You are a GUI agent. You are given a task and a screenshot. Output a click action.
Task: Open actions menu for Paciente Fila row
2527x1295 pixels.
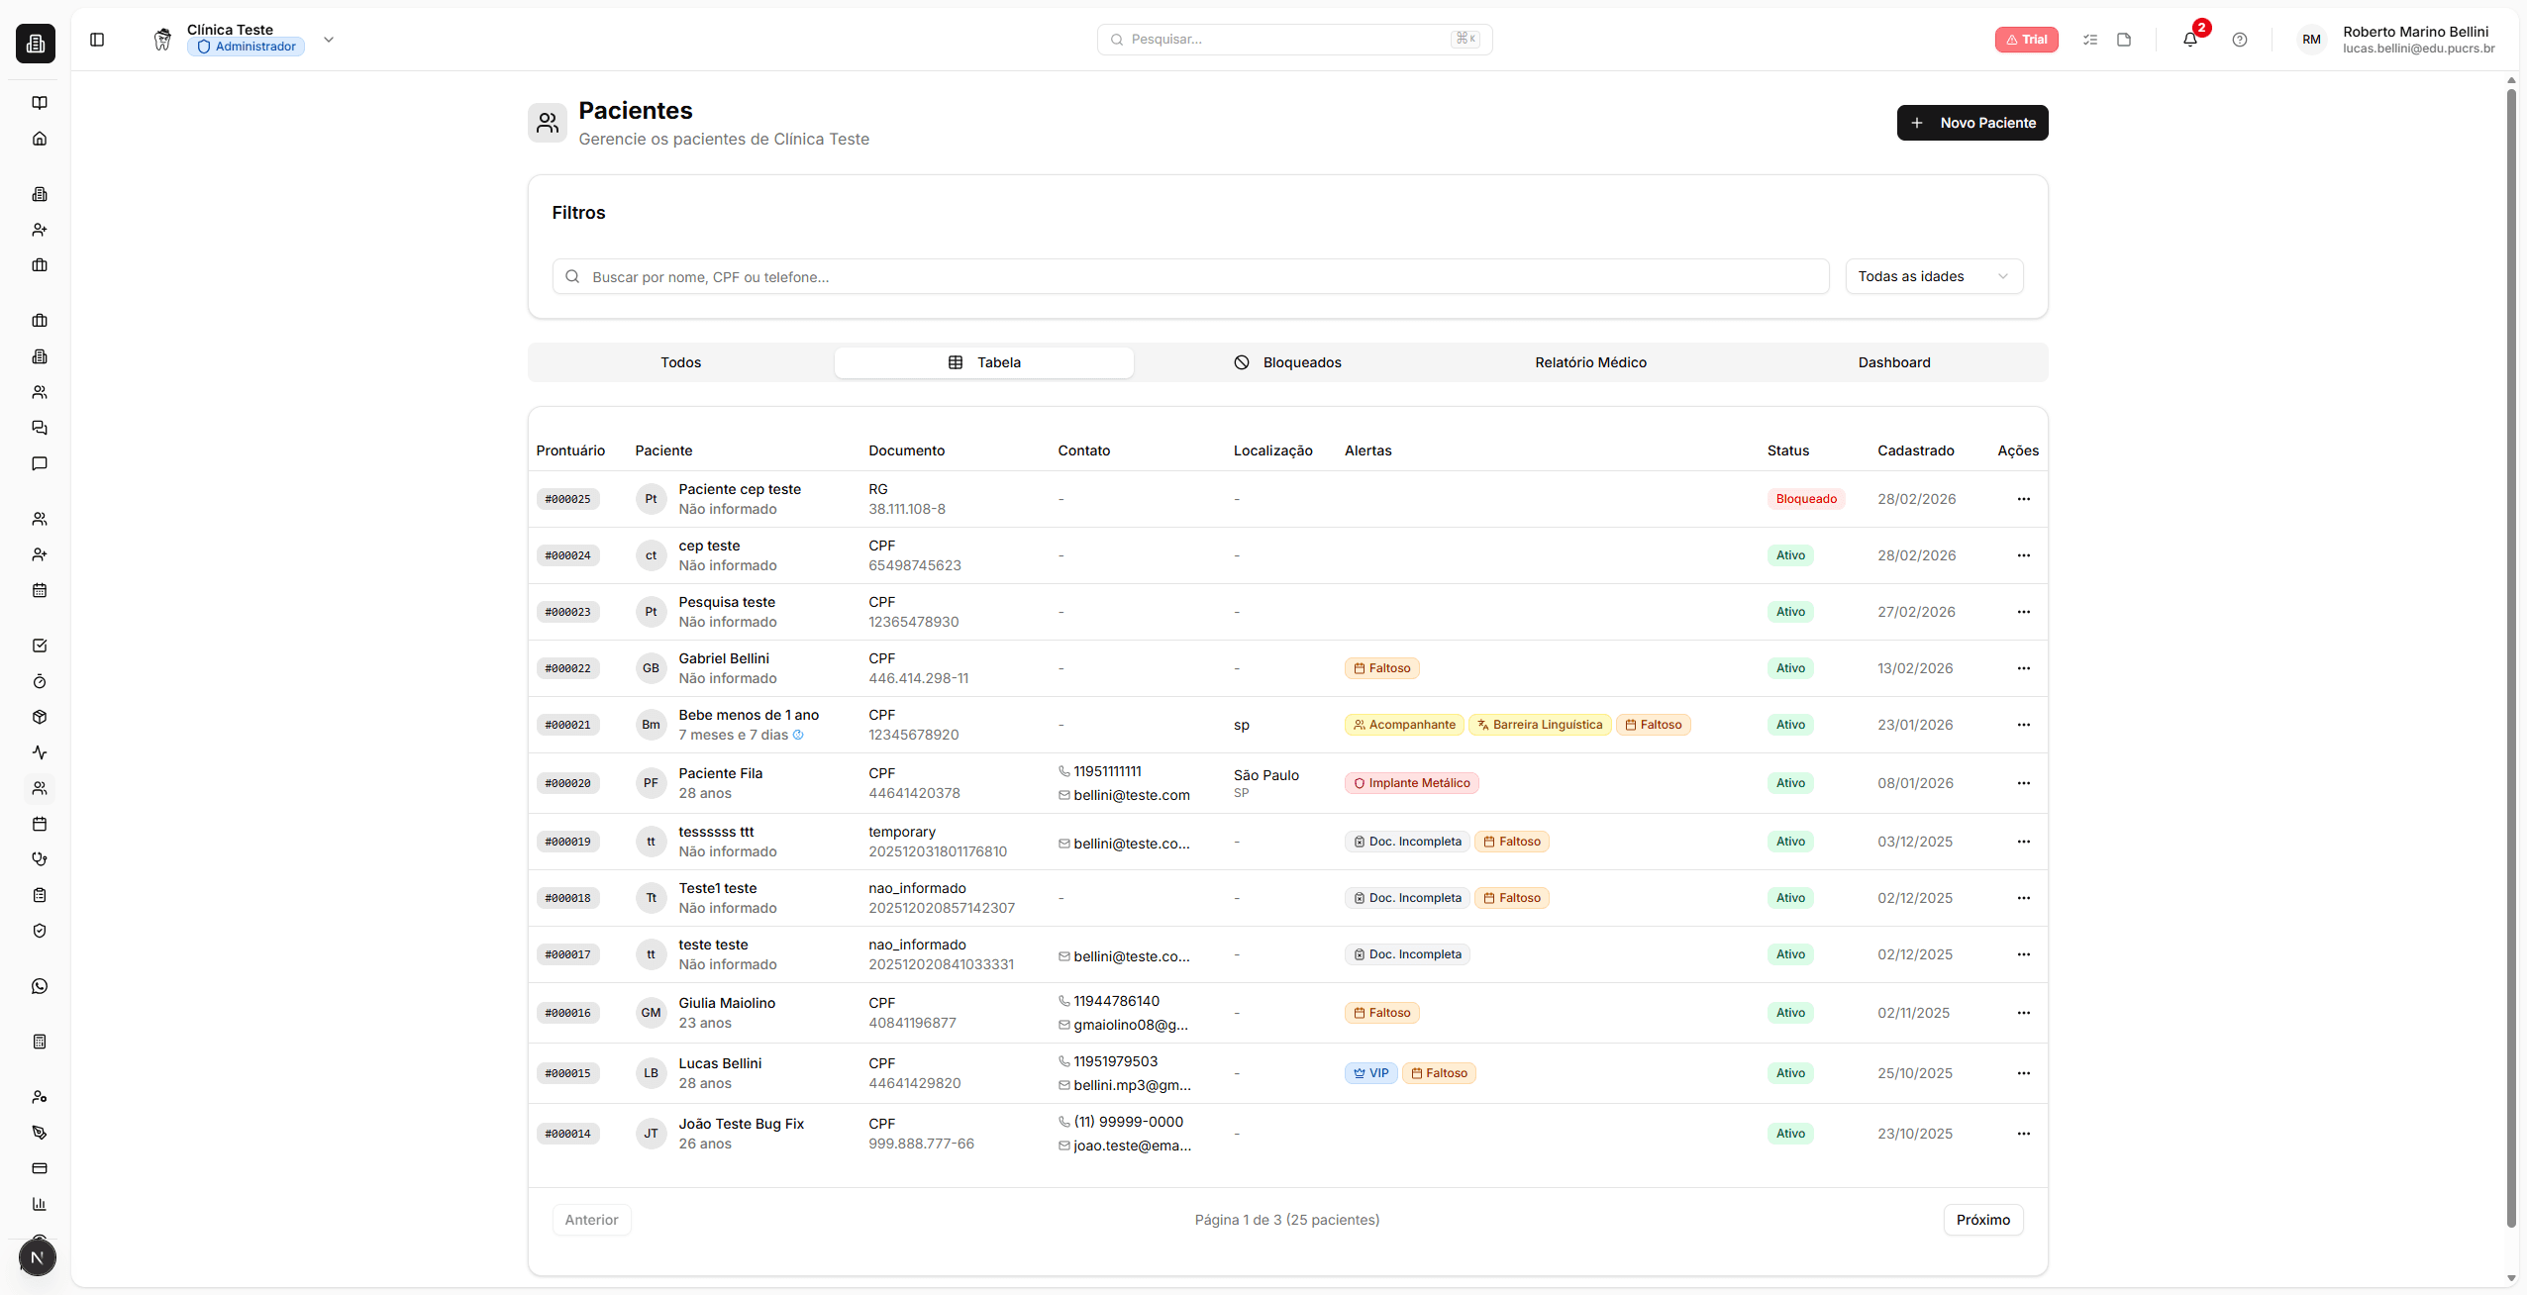(x=2023, y=783)
